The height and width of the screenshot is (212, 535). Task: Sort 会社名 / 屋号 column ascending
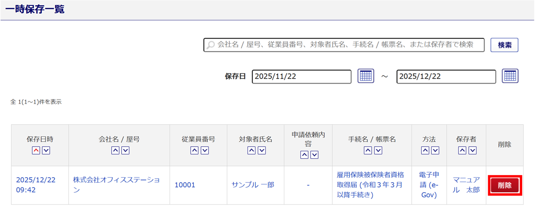click(115, 151)
